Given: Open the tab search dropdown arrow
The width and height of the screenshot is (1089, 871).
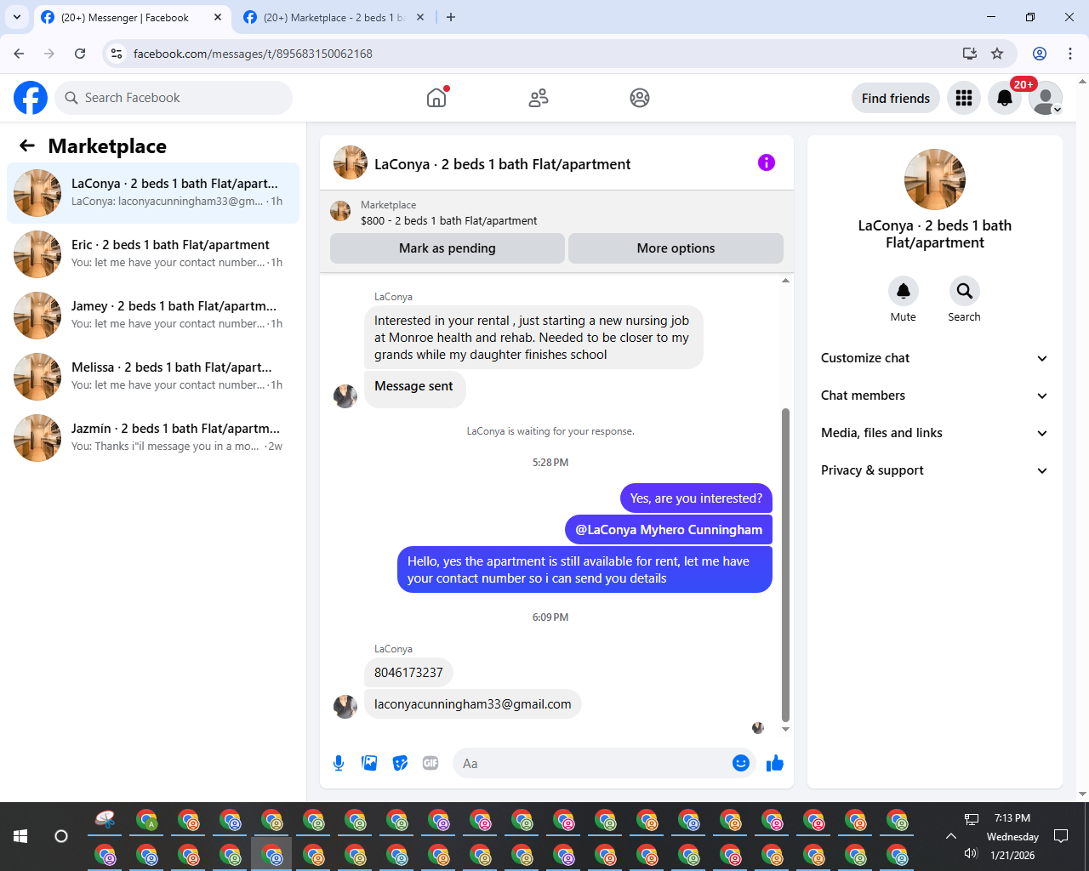Looking at the screenshot, I should 17,17.
